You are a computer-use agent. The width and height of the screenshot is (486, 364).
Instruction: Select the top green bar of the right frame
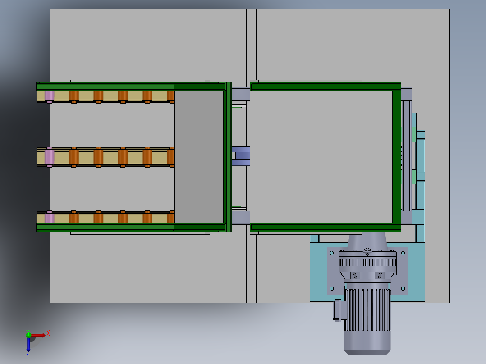(326, 86)
